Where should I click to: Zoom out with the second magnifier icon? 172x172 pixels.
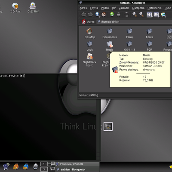(x=141, y=14)
